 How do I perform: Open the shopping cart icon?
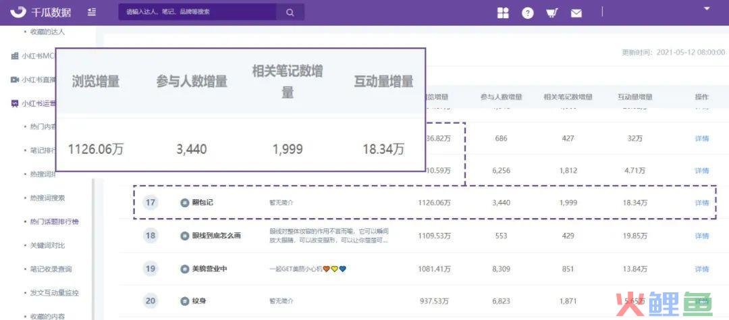click(552, 13)
